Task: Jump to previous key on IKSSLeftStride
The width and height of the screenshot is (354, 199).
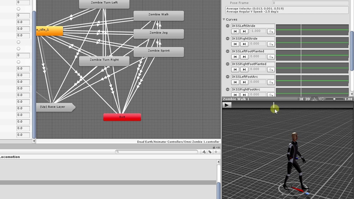Action: click(x=235, y=31)
